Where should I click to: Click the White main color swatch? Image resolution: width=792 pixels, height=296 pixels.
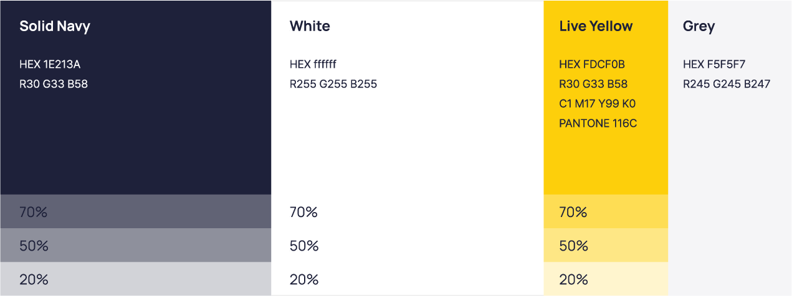pyautogui.click(x=408, y=98)
